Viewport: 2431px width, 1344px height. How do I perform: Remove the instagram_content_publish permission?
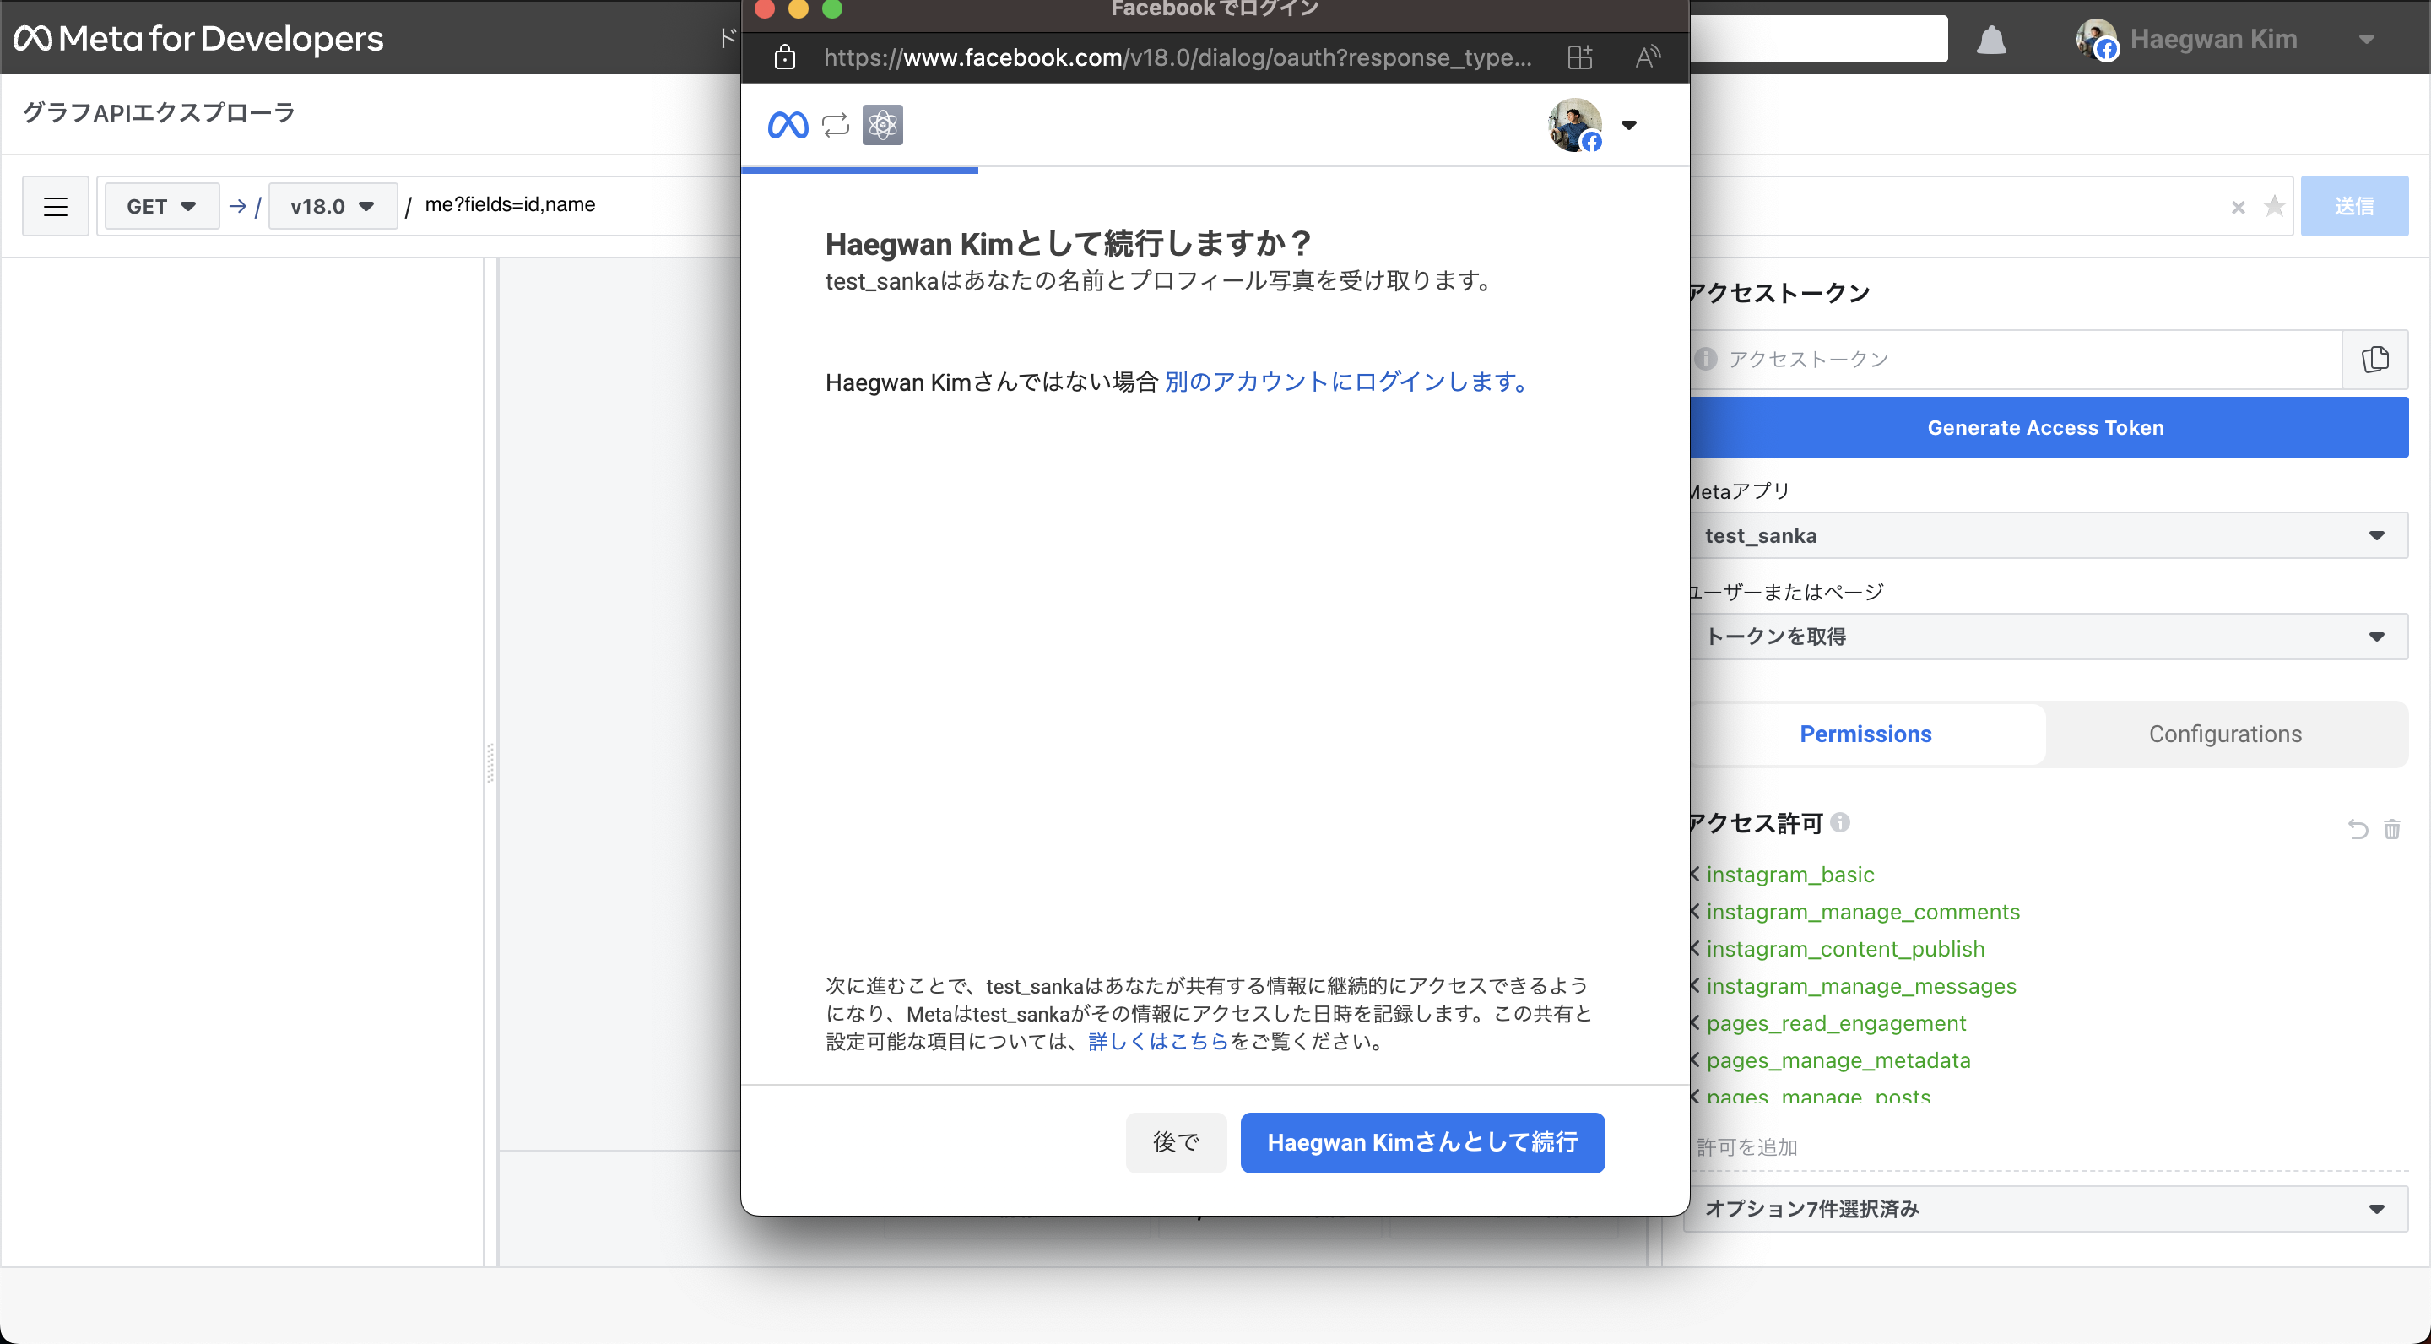click(1695, 949)
